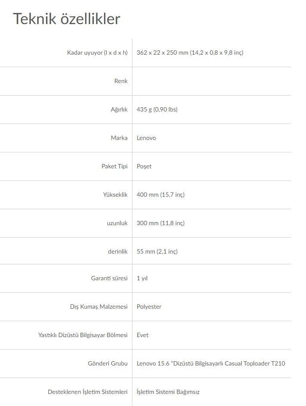Image resolution: width=306 pixels, height=406 pixels.
Task: Select the 400 mm height value
Action: 160,195
